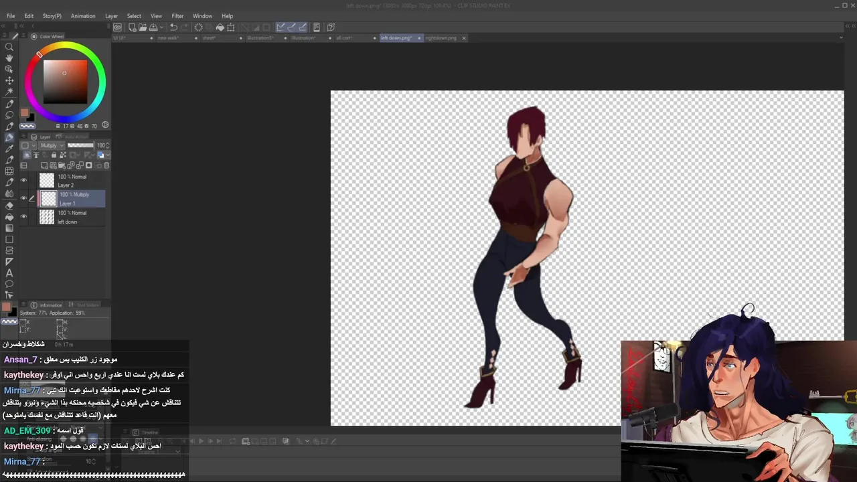Select the Text tool
This screenshot has height=482, width=857.
[x=9, y=273]
